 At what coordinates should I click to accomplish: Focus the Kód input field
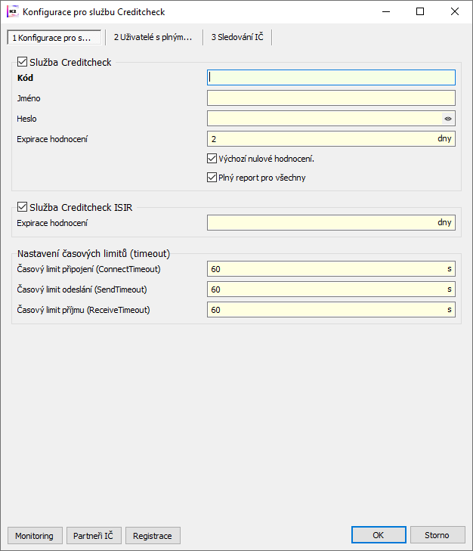click(x=330, y=77)
